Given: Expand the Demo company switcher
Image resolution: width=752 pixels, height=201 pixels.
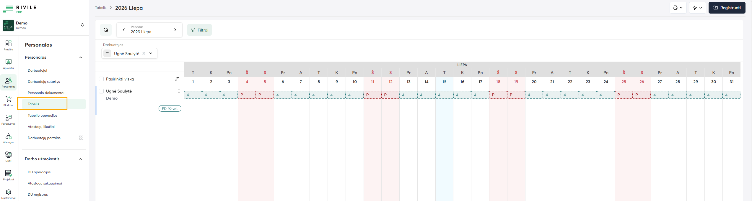Looking at the screenshot, I should [82, 25].
